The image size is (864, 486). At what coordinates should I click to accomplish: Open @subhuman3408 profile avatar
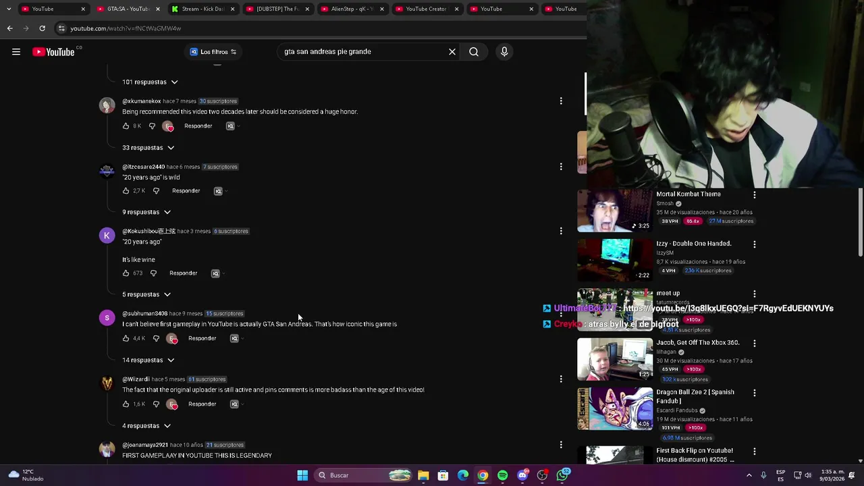107,318
